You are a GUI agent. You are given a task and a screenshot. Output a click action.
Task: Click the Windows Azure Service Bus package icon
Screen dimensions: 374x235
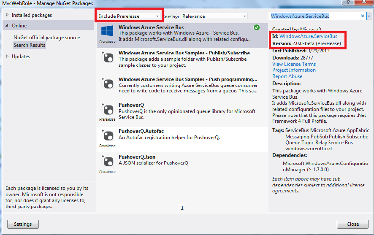pos(107,31)
